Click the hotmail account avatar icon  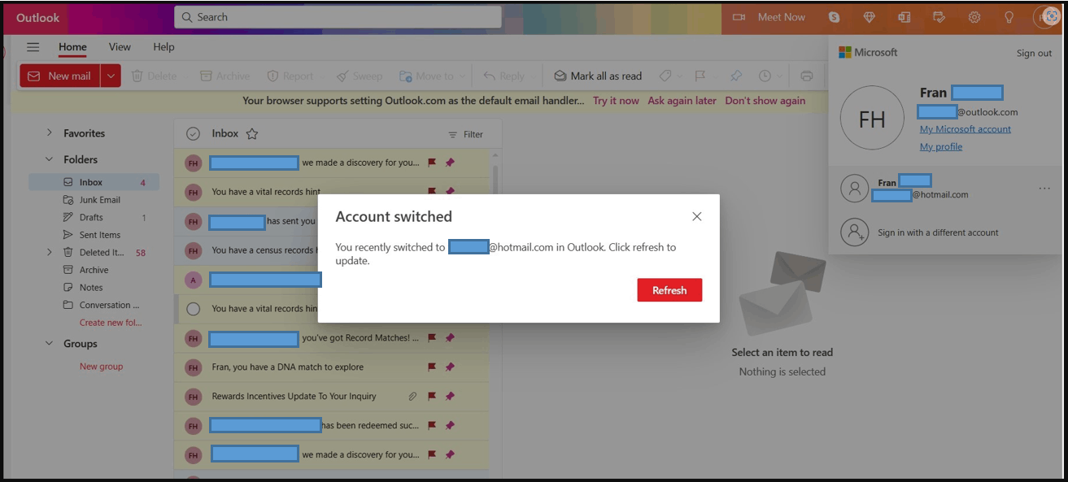[x=854, y=189]
